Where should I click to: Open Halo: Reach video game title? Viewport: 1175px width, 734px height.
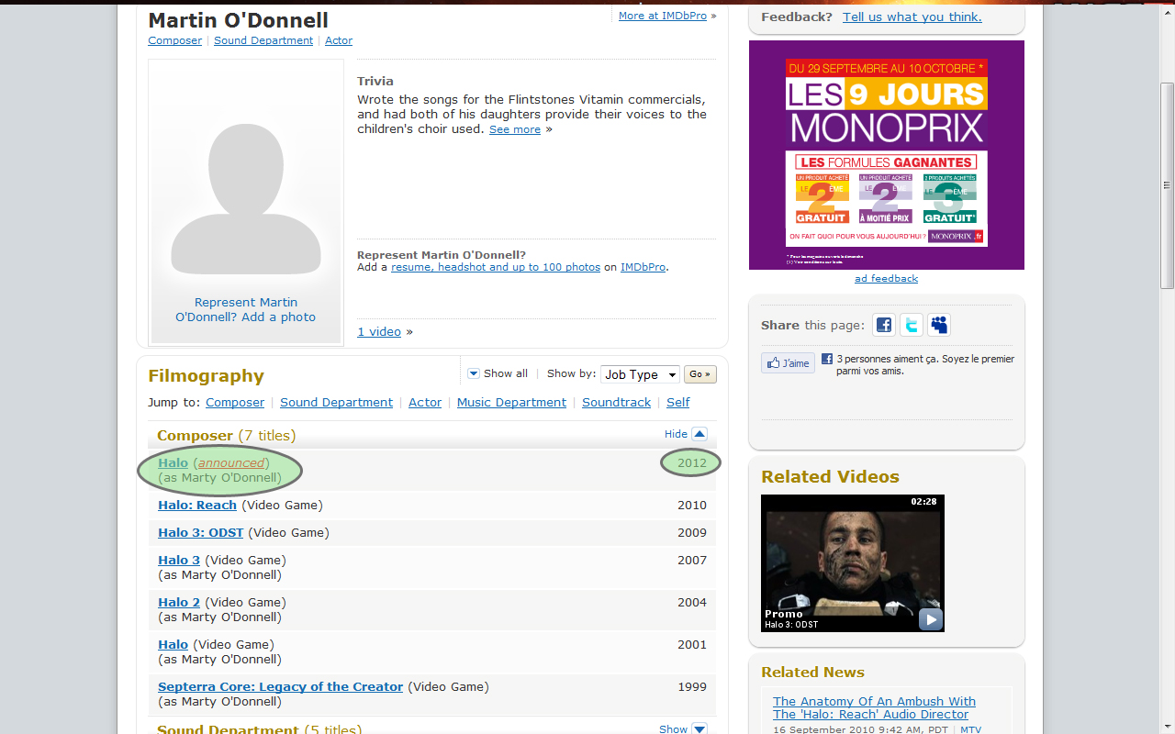click(197, 505)
